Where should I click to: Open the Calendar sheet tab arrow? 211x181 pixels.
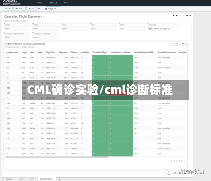pos(14,179)
